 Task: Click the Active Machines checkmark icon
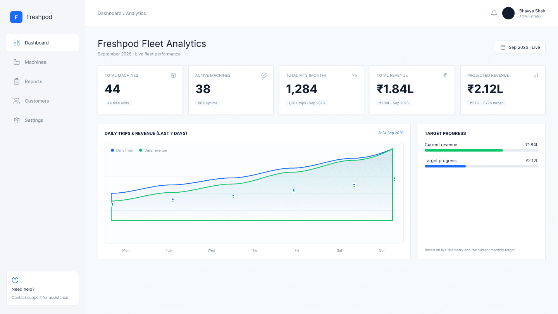click(x=264, y=75)
